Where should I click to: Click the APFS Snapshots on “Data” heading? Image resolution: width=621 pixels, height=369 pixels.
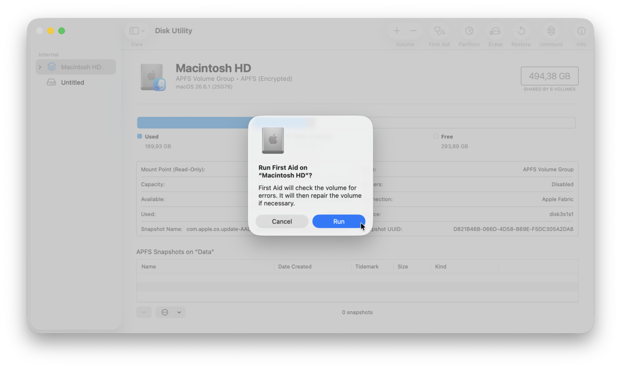(175, 252)
